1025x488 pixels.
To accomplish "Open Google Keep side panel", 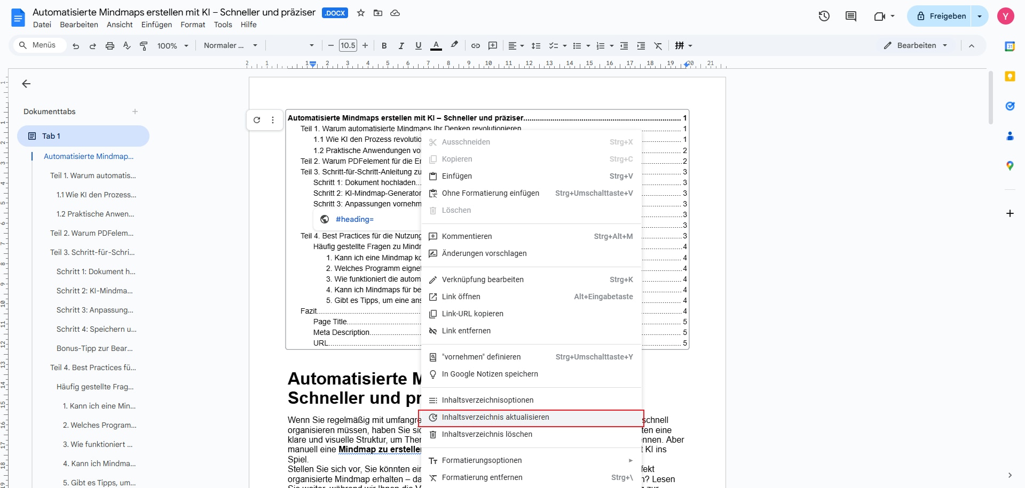I will pyautogui.click(x=1010, y=76).
